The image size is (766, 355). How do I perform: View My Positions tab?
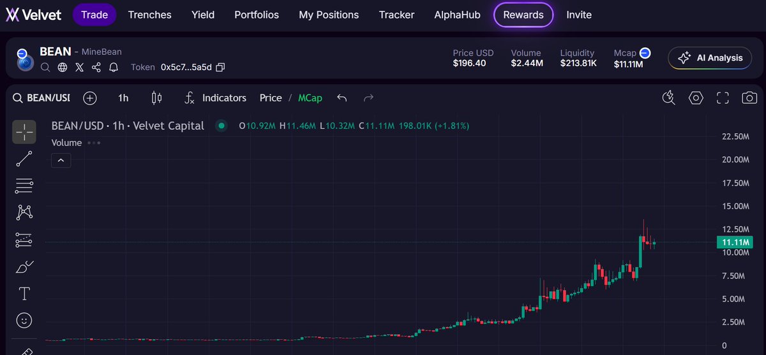pos(329,15)
